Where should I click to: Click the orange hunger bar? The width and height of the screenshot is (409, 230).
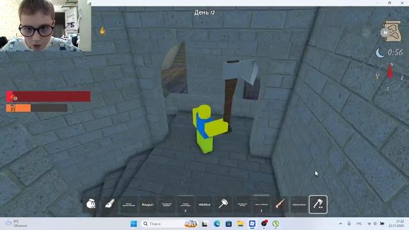pyautogui.click(x=37, y=108)
